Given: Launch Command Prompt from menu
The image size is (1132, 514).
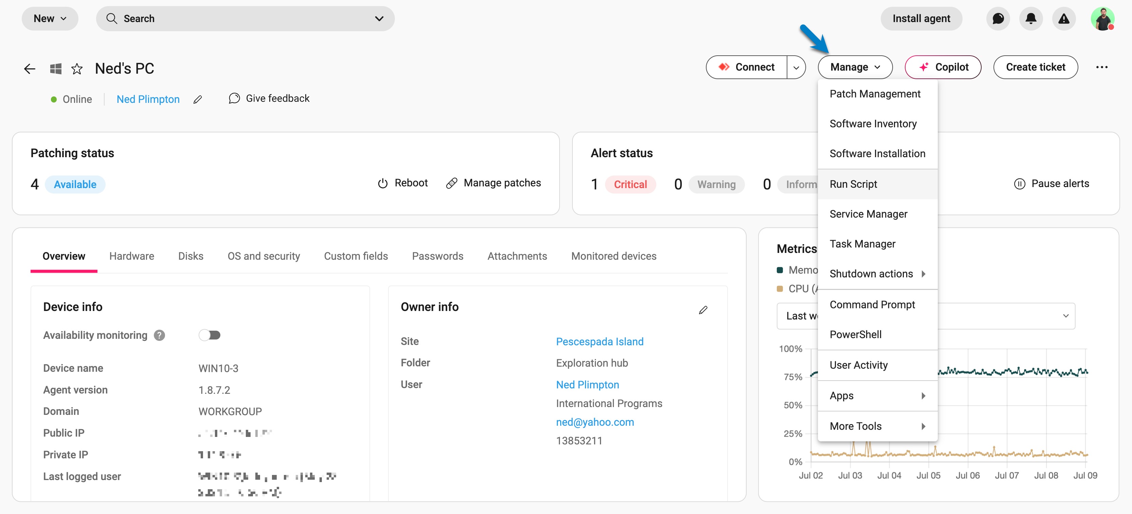Looking at the screenshot, I should click(x=878, y=305).
